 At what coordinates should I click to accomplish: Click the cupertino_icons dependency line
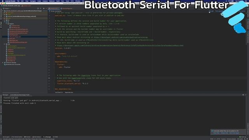tap(68, 81)
